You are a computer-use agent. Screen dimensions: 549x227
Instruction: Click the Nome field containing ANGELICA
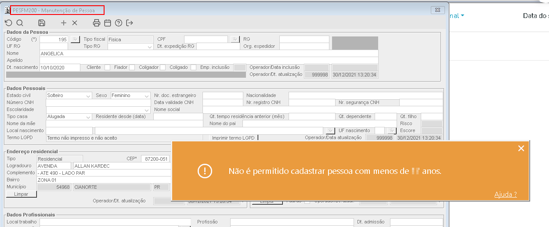[x=209, y=53]
